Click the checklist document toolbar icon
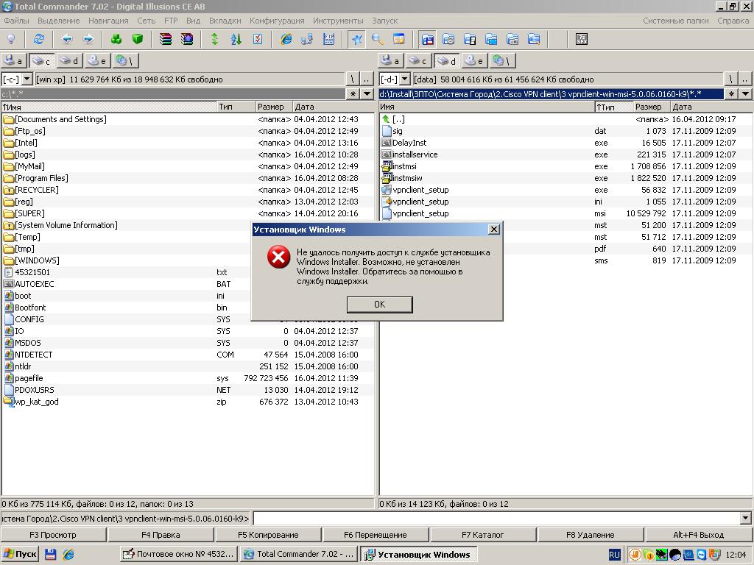Screen dimensions: 754x565 click(x=258, y=40)
